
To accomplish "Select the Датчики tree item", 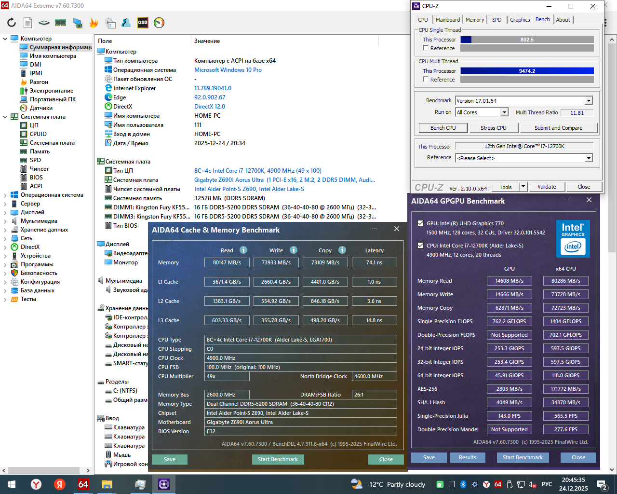I will pyautogui.click(x=41, y=108).
